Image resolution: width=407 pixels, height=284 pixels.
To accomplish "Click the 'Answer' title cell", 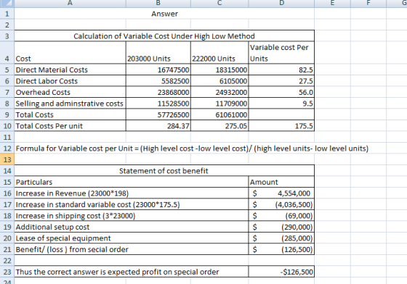I will pos(164,14).
